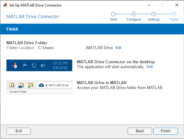Click the blue cloud icon beside MATLAB Drive
The width and height of the screenshot is (184, 139).
pyautogui.click(x=41, y=85)
